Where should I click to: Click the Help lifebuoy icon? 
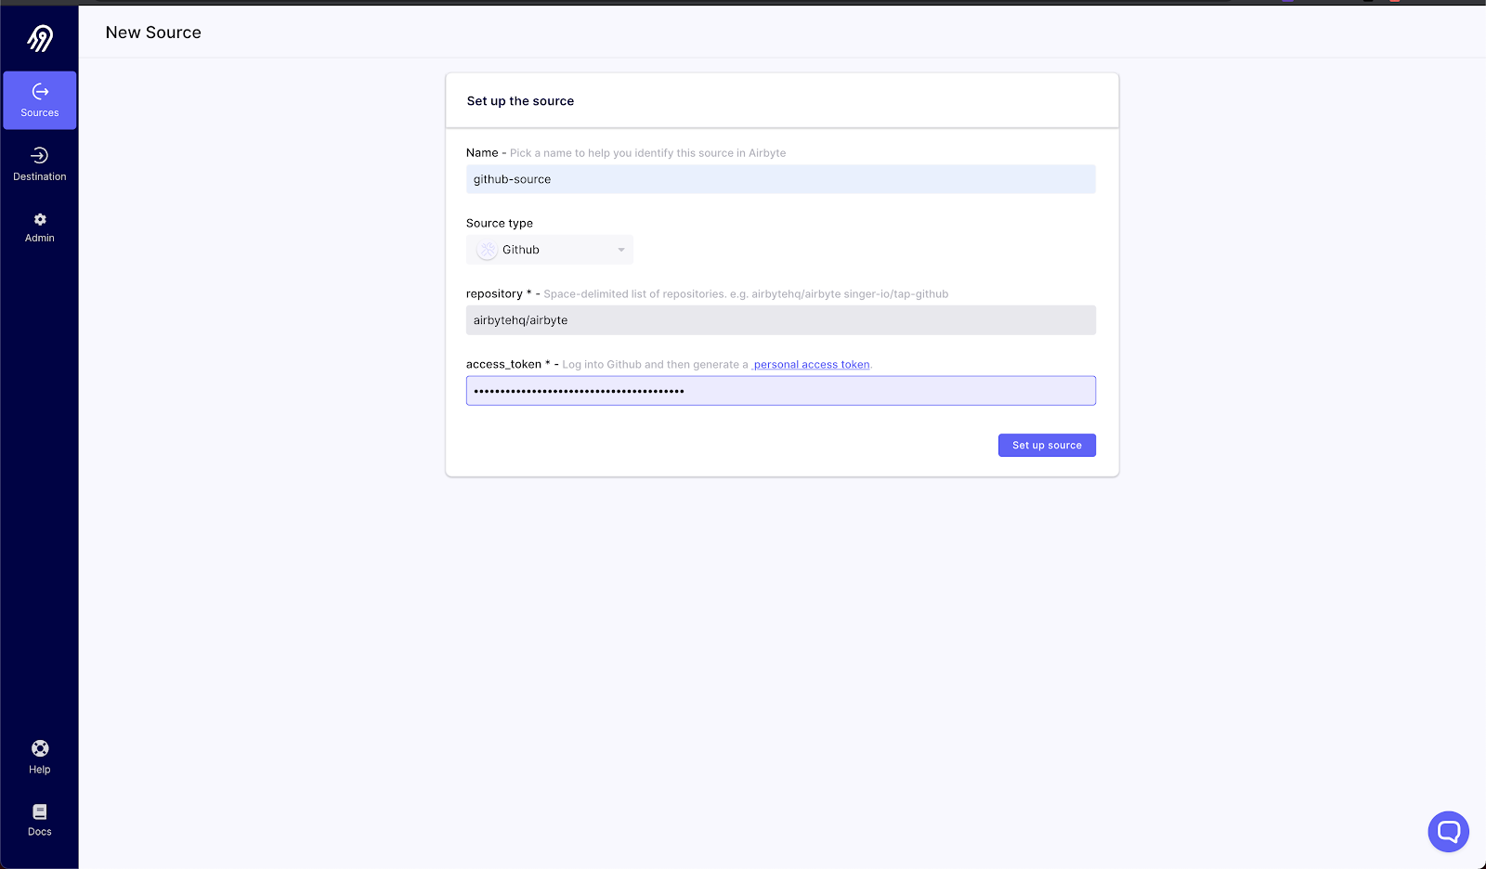[39, 747]
